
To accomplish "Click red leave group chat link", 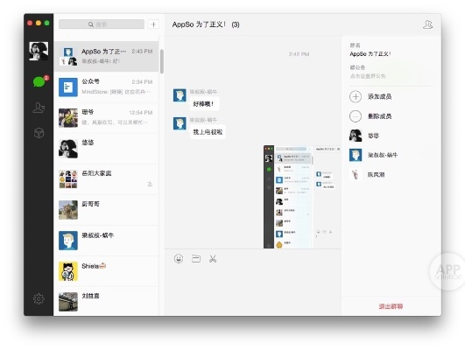I will 391,306.
